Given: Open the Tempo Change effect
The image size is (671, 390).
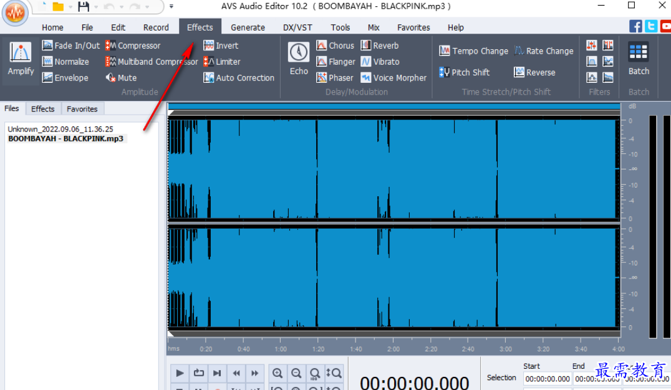Looking at the screenshot, I should click(474, 51).
